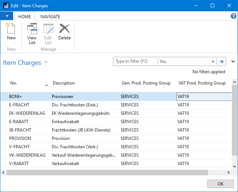The width and height of the screenshot is (238, 192).
Task: Expand the filter pane chevron
Action: [x=233, y=62]
